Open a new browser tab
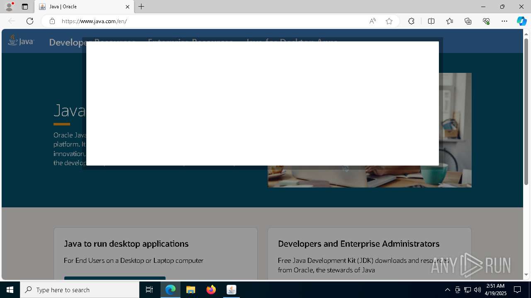This screenshot has height=298, width=531. (141, 7)
